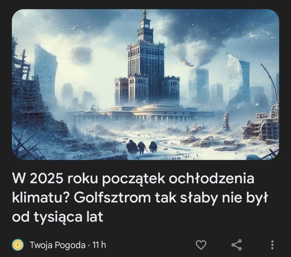This screenshot has width=291, height=257.
Task: Click the white birds in the sky
Action: [x=81, y=29]
